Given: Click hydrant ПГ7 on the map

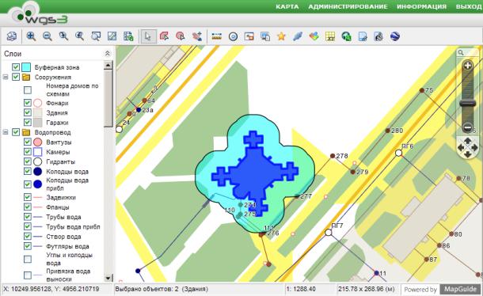Looking at the screenshot, I should tap(329, 232).
